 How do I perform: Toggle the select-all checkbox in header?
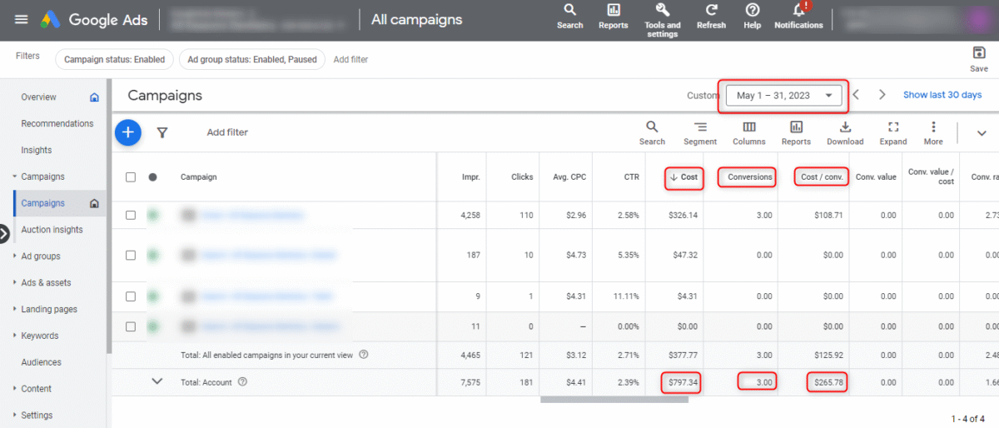tap(131, 177)
